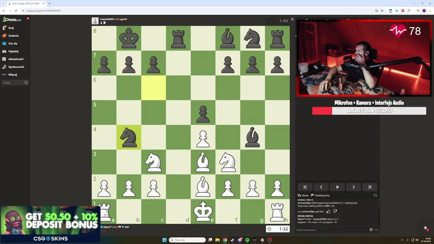Click the Chess.com logo
Viewport: 434px width, 244px height.
click(12, 20)
